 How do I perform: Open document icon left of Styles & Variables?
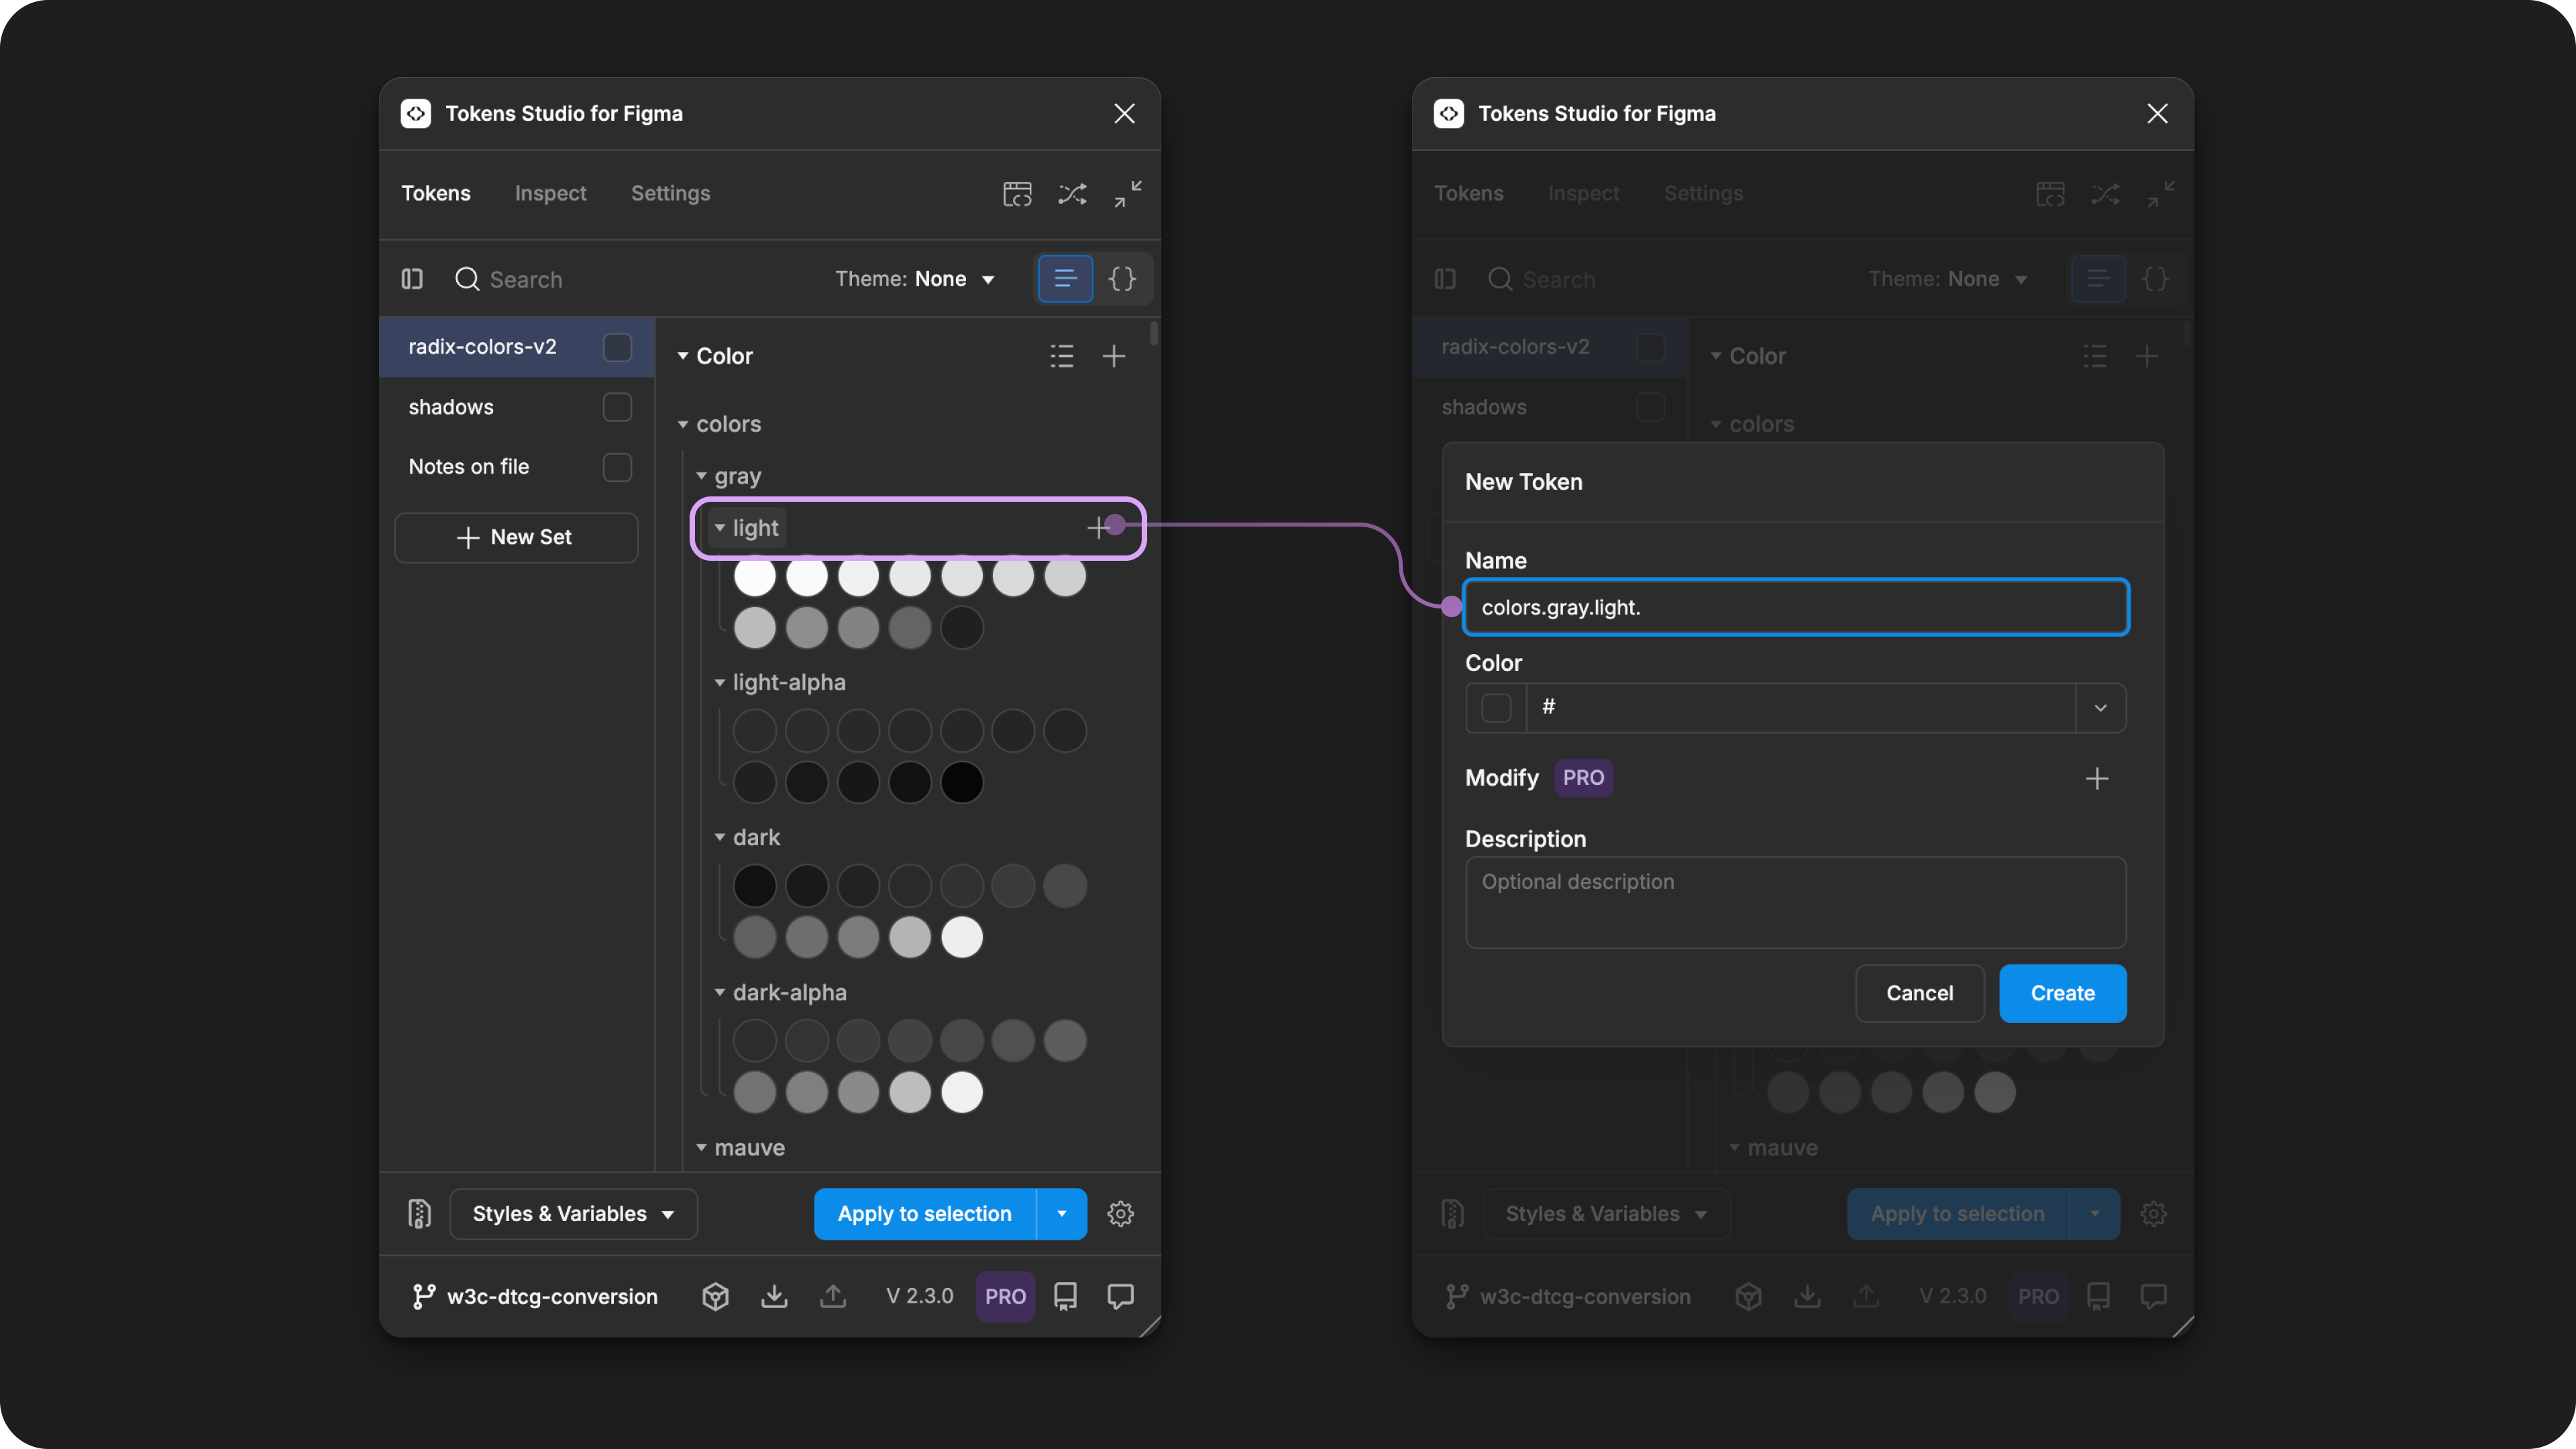(x=420, y=1214)
